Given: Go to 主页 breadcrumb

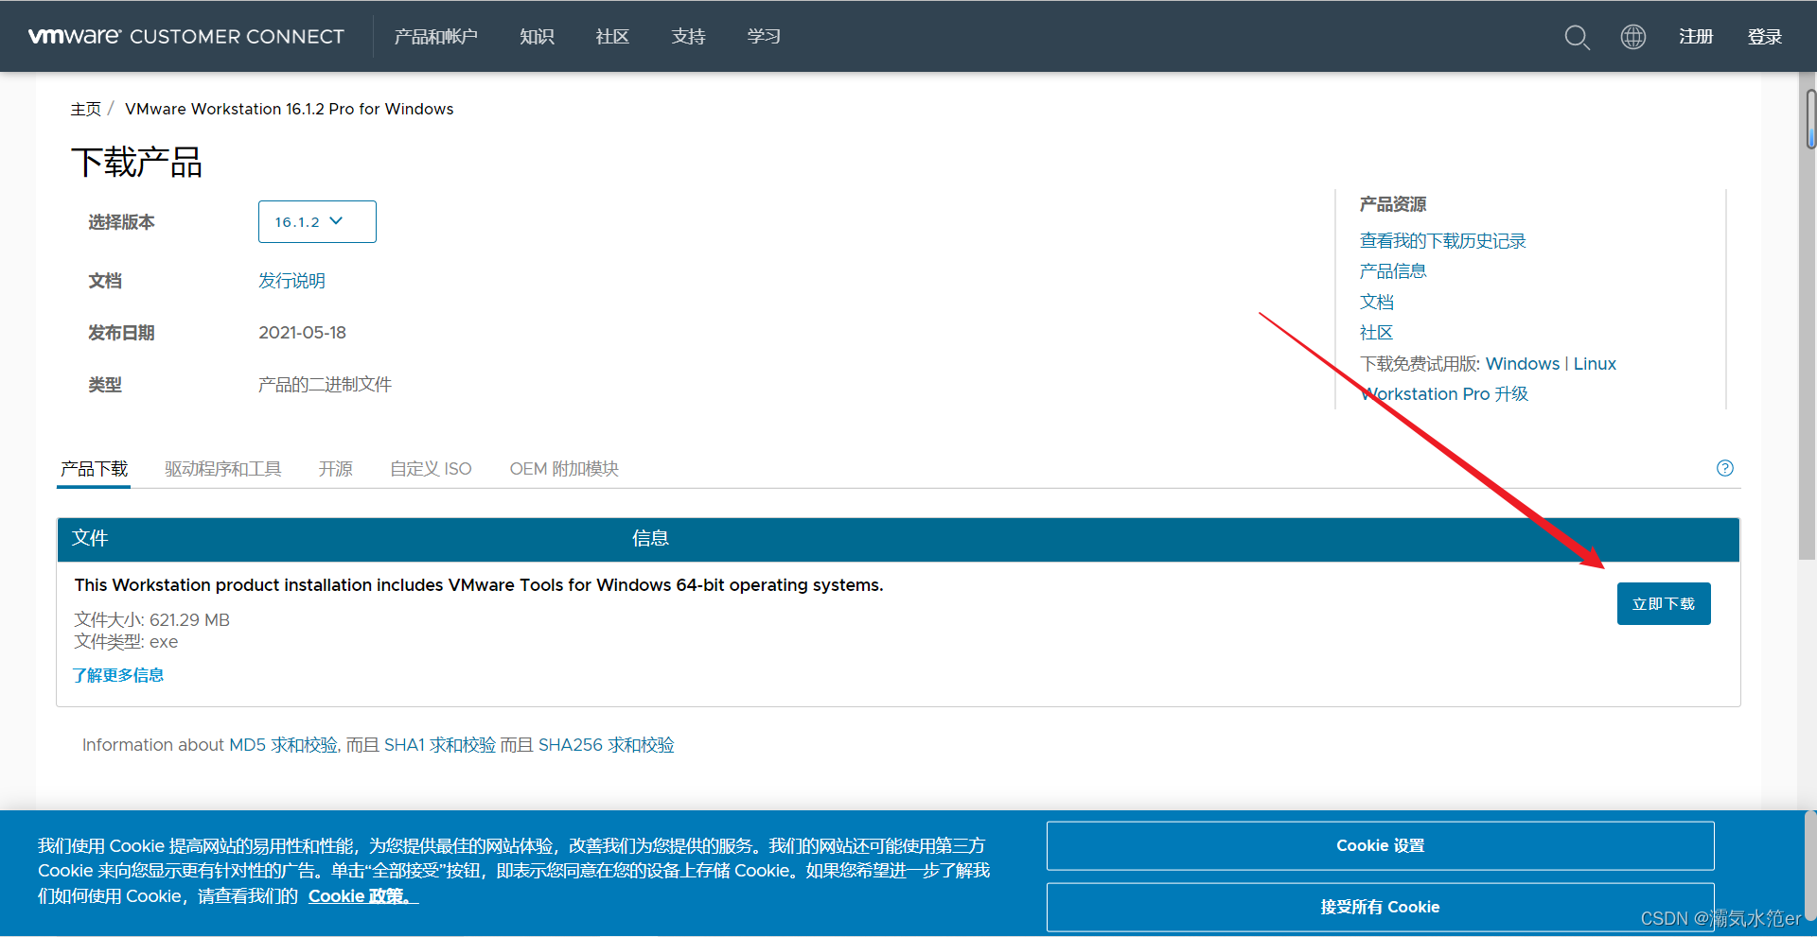Looking at the screenshot, I should click(x=86, y=109).
